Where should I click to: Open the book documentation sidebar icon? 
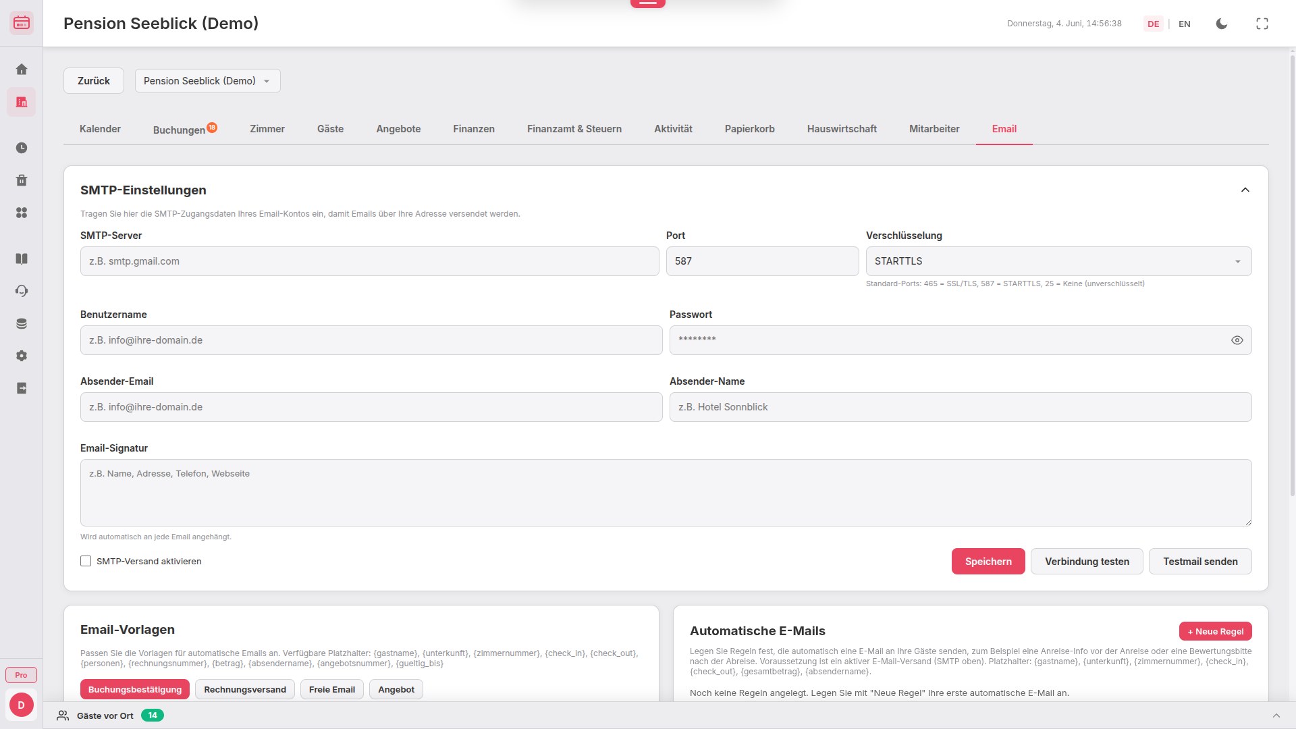tap(22, 259)
